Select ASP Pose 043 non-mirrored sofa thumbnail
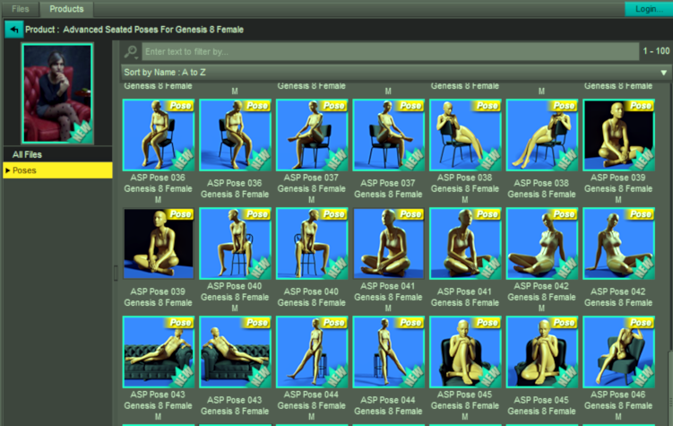The image size is (673, 426). pyautogui.click(x=235, y=352)
